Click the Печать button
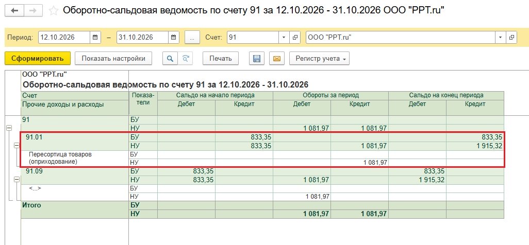 [x=221, y=58]
